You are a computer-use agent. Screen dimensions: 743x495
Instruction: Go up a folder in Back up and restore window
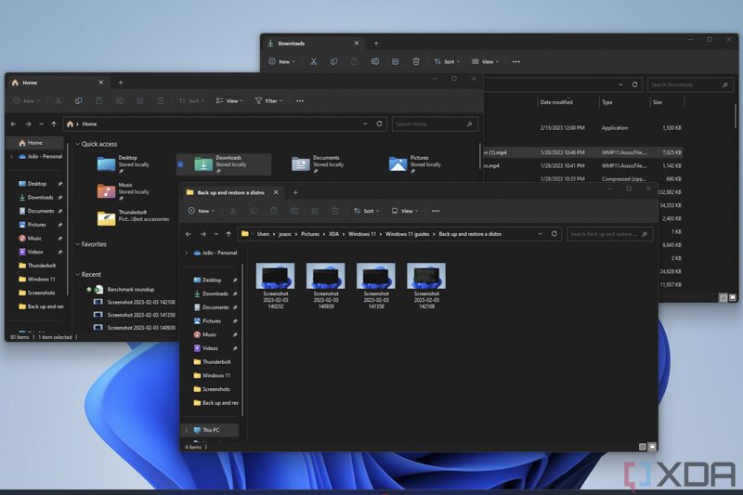pos(228,234)
